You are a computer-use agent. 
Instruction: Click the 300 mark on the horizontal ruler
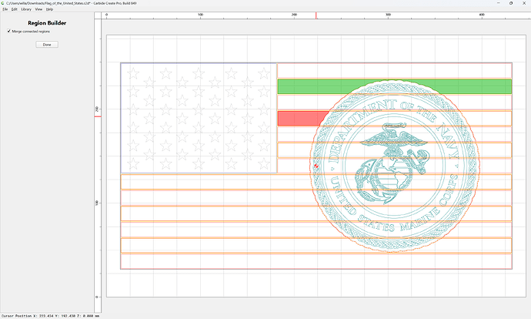point(388,15)
